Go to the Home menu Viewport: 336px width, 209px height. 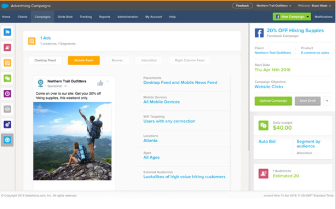6,17
